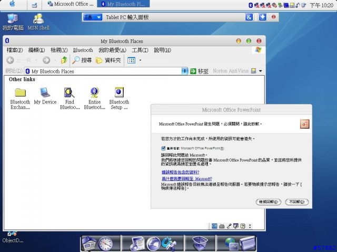Open the Norton AntiVirus dropdown arrow

coord(260,71)
